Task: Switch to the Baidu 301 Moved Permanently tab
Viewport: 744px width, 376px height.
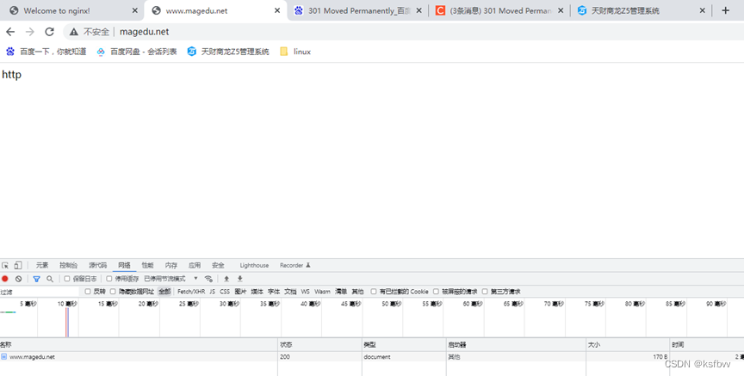Action: (x=358, y=10)
